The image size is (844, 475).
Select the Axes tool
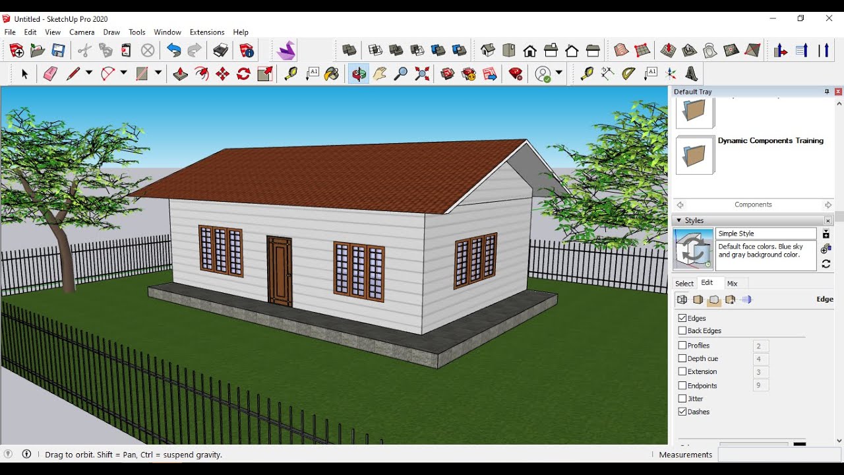click(671, 74)
